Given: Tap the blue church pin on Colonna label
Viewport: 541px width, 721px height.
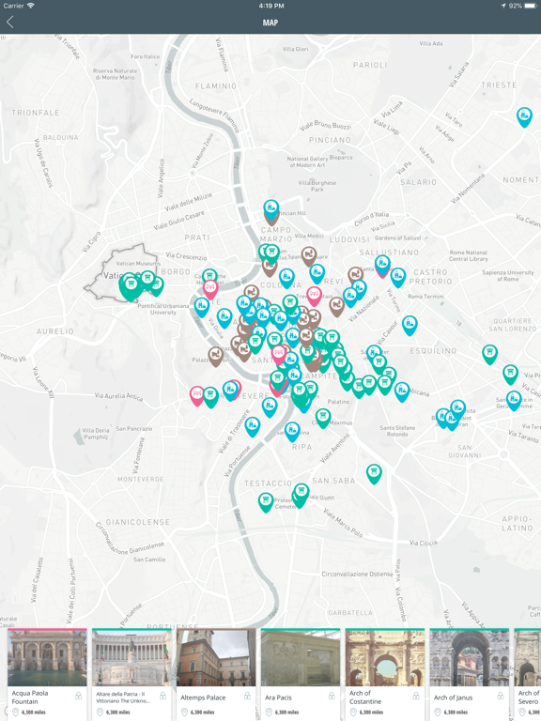Looking at the screenshot, I should tap(286, 278).
